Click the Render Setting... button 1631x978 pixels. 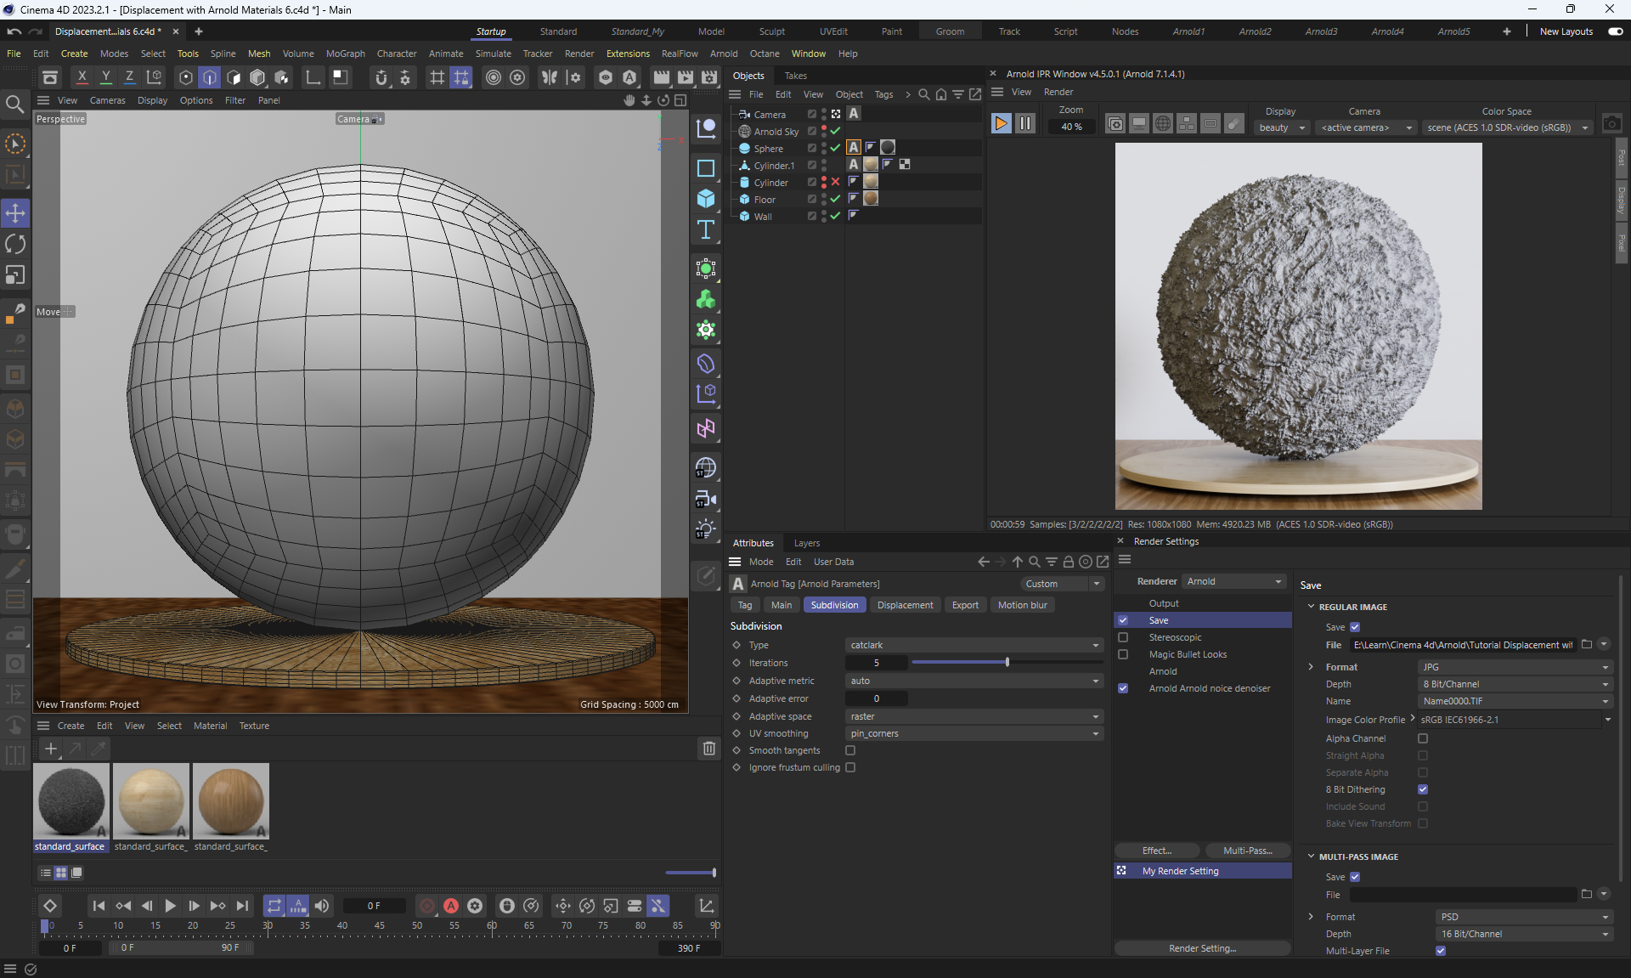(x=1202, y=948)
